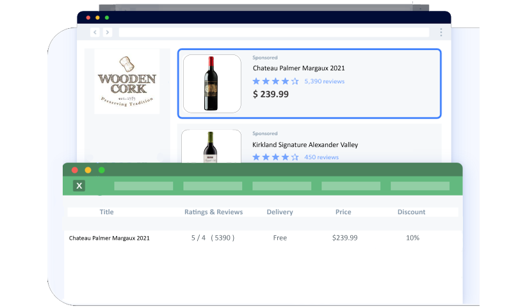Open the Chateau Palmer Margaux 2021 product title

pos(299,68)
